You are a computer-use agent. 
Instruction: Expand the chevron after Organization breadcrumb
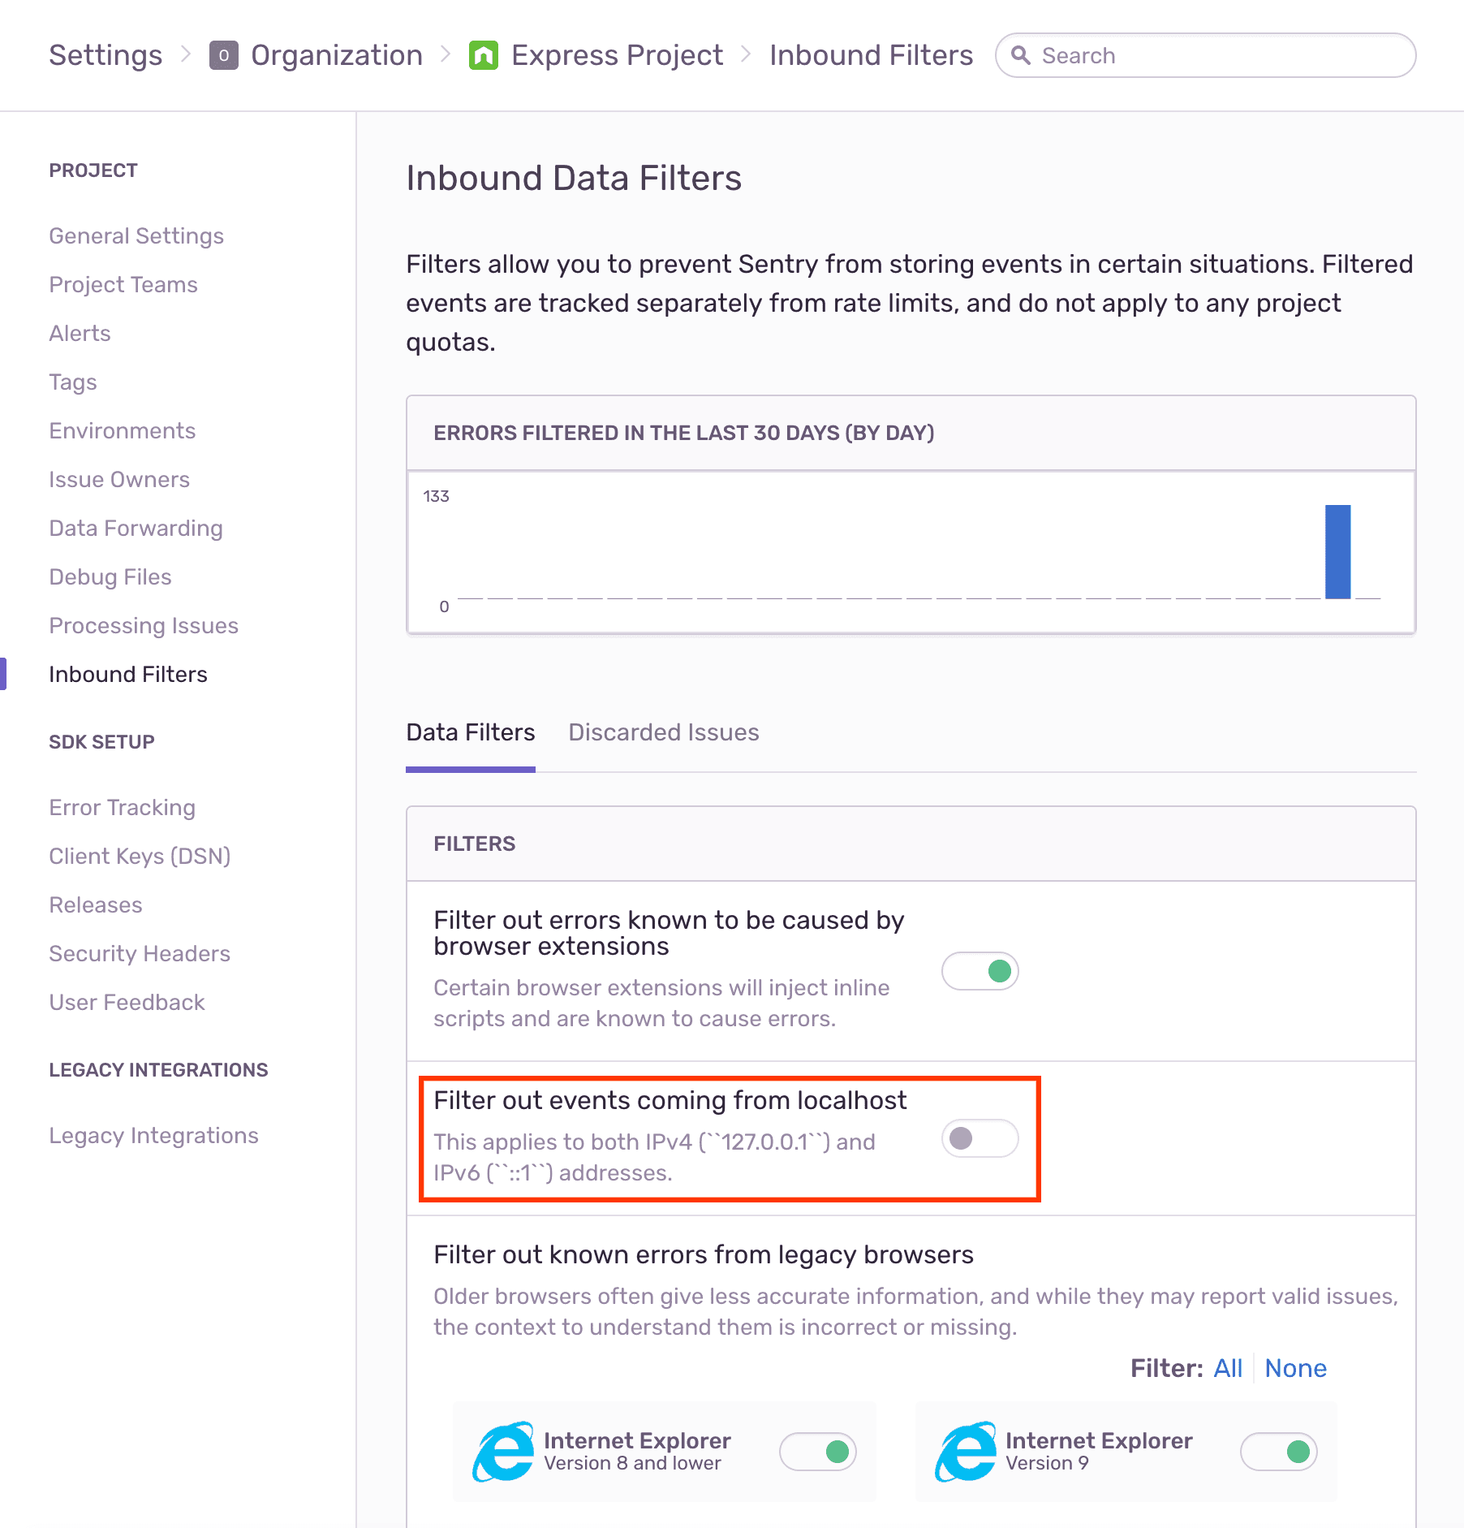[446, 54]
